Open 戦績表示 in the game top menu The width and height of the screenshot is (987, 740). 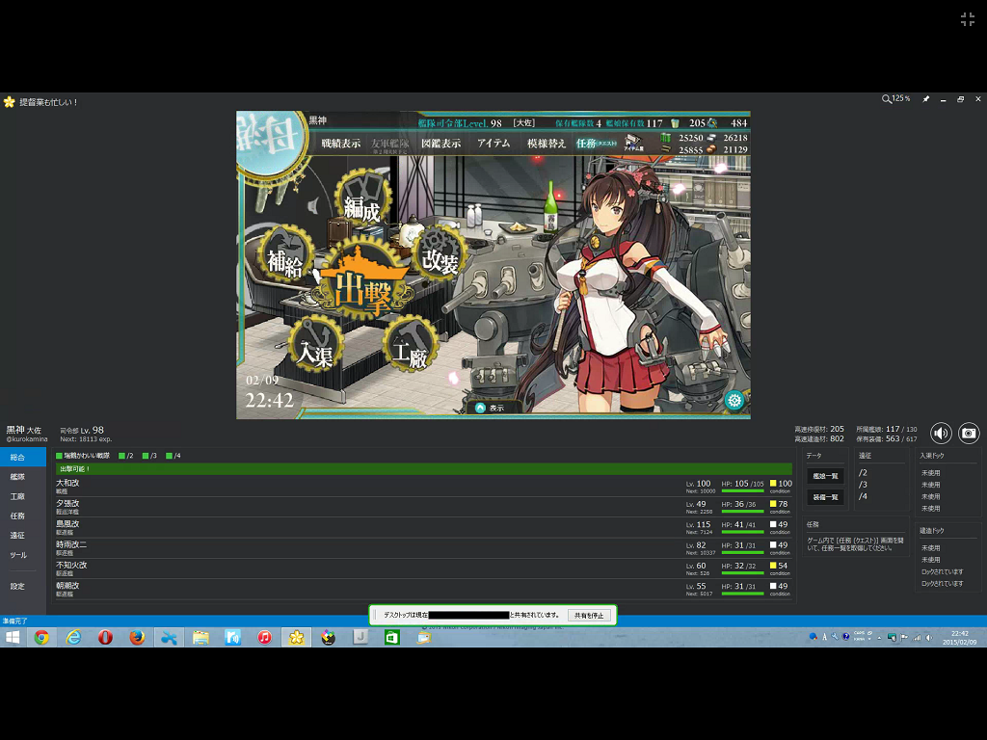click(x=340, y=144)
